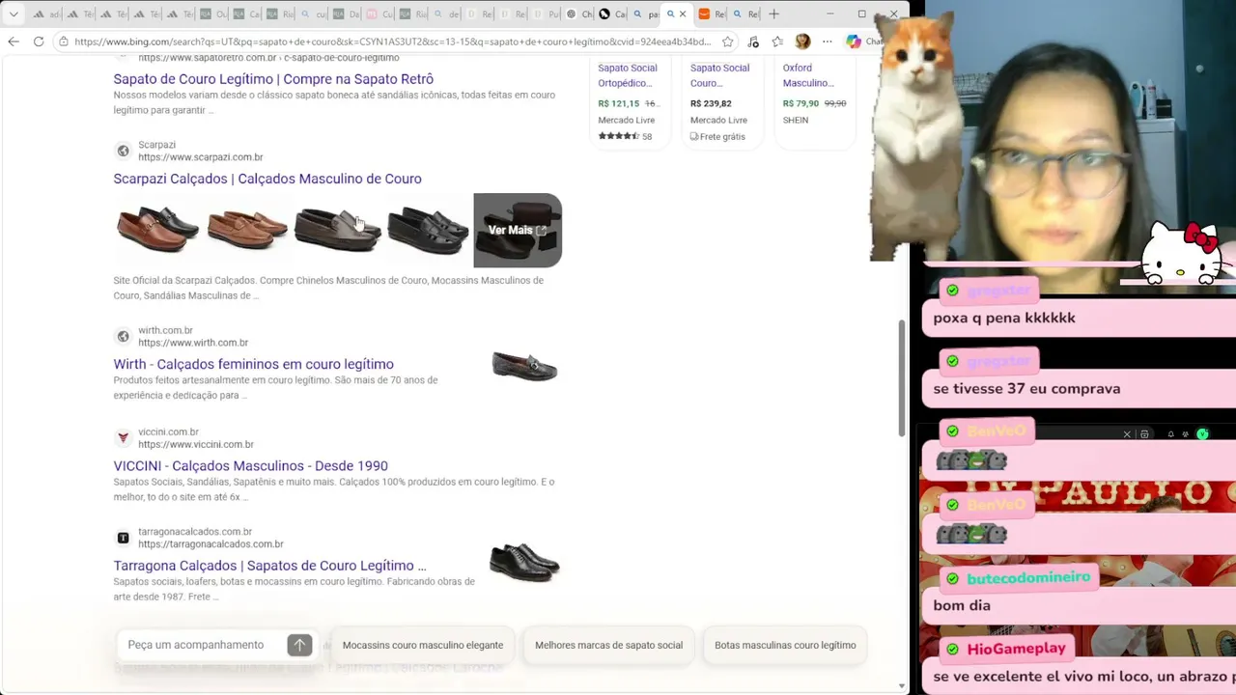Open the Tarragona black oxford thumbnail

[524, 562]
